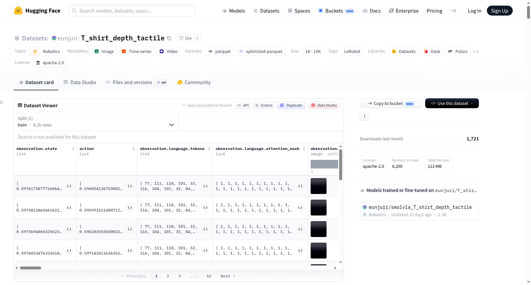
Task: Switch to the Data Studio tab
Action: 80,82
